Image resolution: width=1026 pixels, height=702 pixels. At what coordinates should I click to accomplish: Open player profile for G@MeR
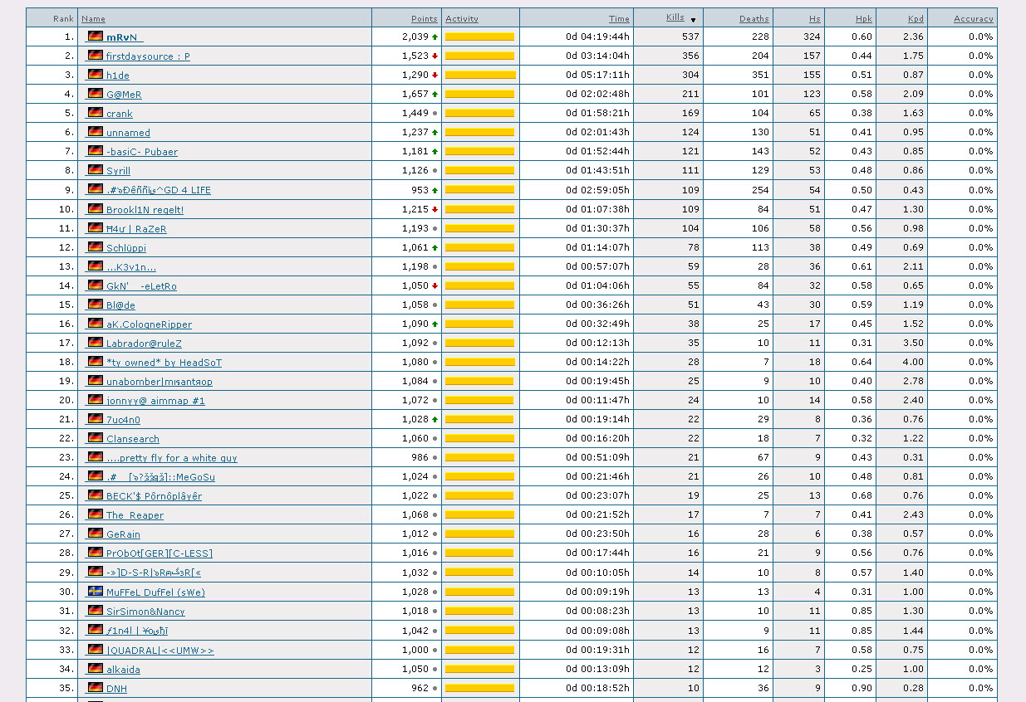click(x=124, y=95)
